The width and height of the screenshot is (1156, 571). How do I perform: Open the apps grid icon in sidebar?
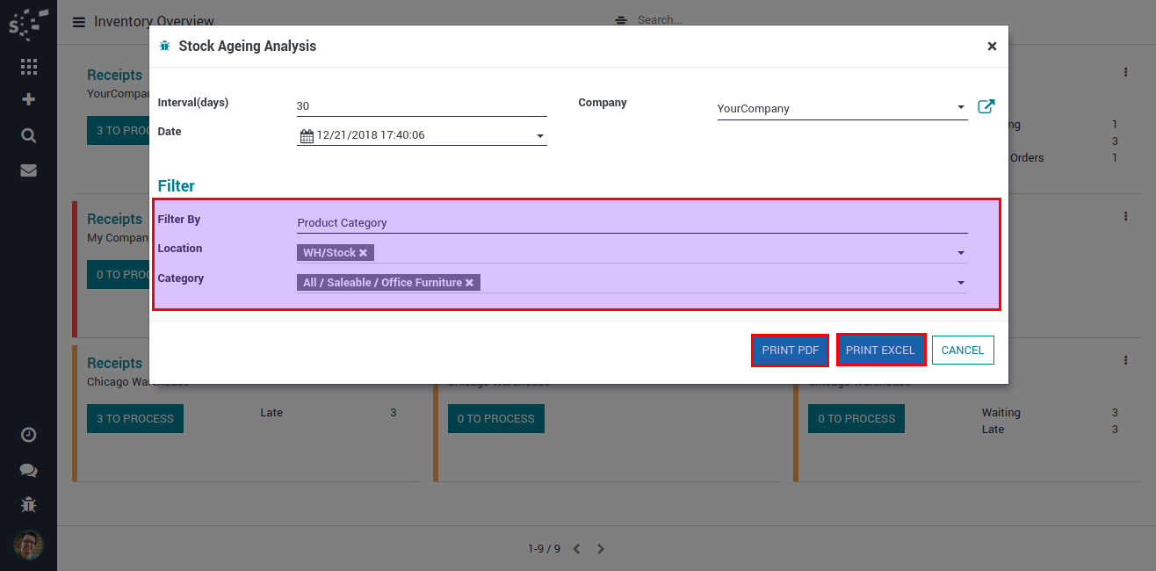(28, 67)
